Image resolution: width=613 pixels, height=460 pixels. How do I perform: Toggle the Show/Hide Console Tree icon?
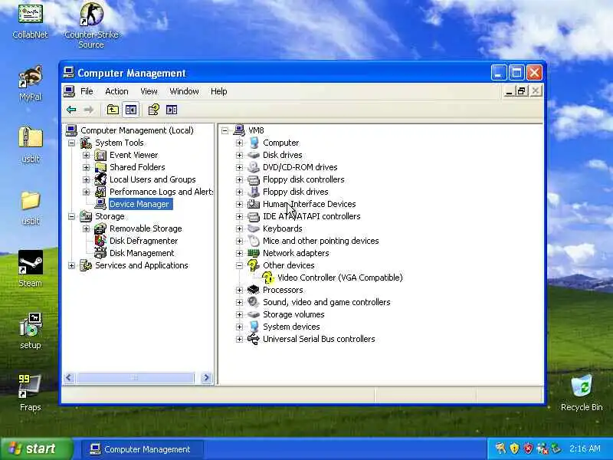coord(130,110)
